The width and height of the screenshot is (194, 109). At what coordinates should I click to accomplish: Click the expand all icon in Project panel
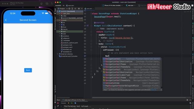[72, 9]
